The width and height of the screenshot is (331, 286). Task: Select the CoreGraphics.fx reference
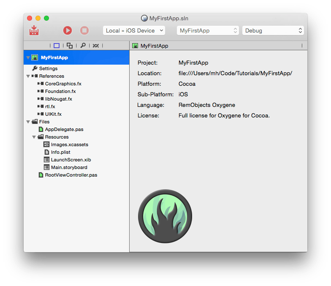point(63,84)
